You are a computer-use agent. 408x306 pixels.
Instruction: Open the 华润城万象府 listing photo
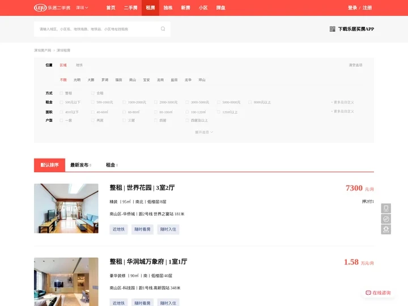[66, 282]
